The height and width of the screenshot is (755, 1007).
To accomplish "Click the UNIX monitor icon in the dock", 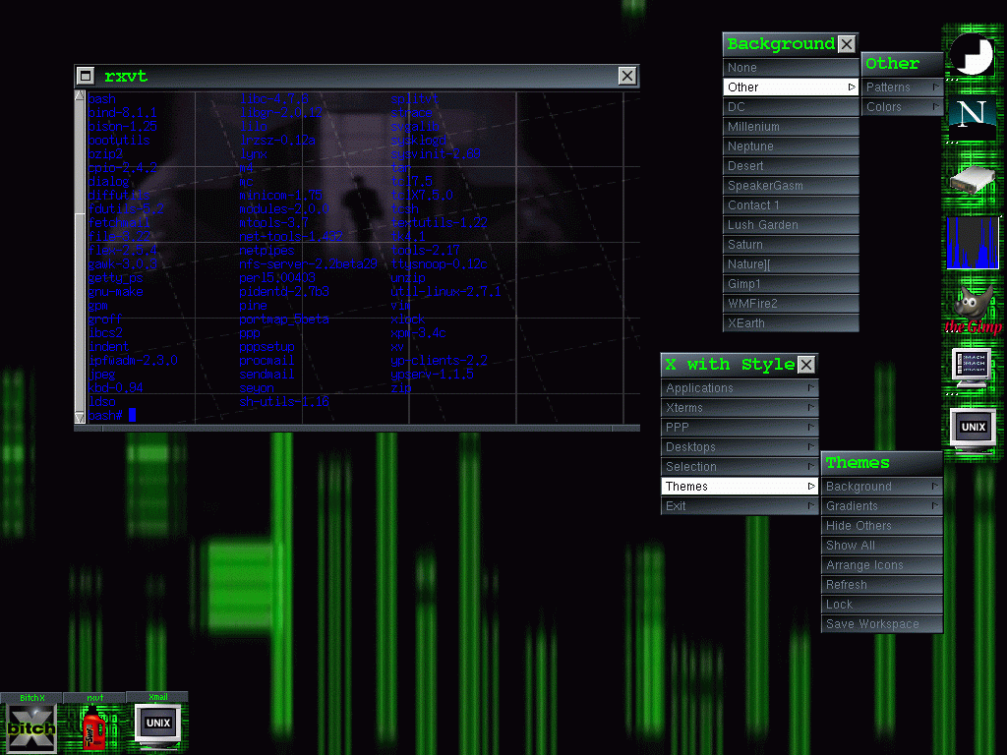I will tap(972, 430).
